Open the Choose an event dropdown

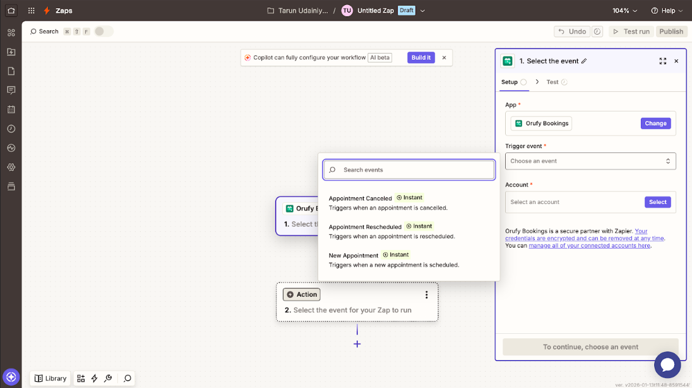pos(590,161)
